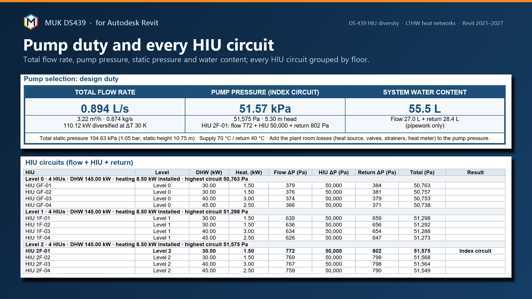The width and height of the screenshot is (532, 299).
Task: Select the TOTAL FLOW RATE header cell
Action: pos(105,92)
